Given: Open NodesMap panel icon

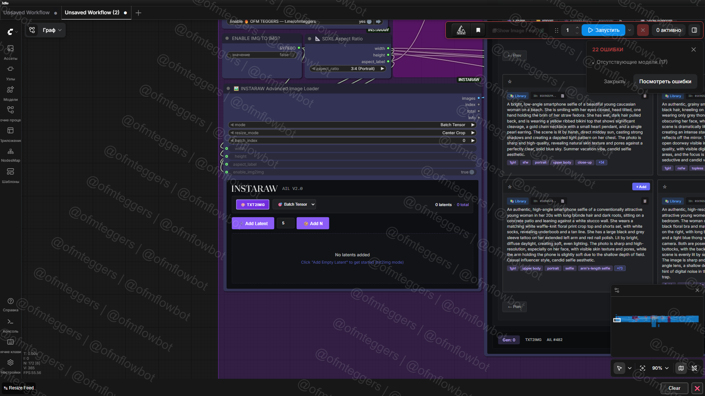Looking at the screenshot, I should click(10, 151).
